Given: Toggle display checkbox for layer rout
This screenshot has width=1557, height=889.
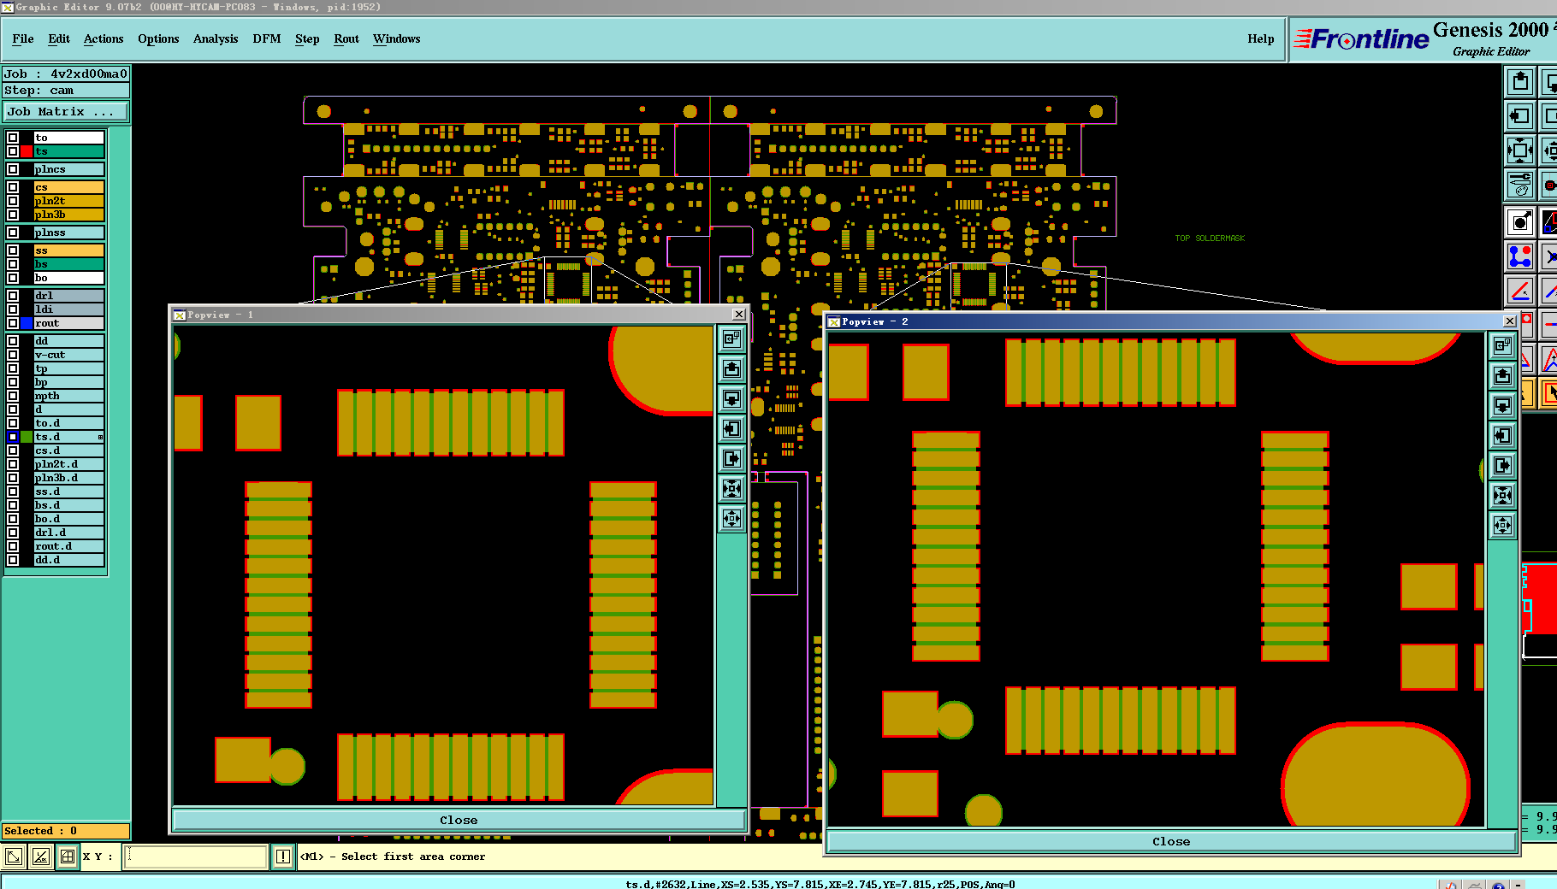Looking at the screenshot, I should 13,323.
